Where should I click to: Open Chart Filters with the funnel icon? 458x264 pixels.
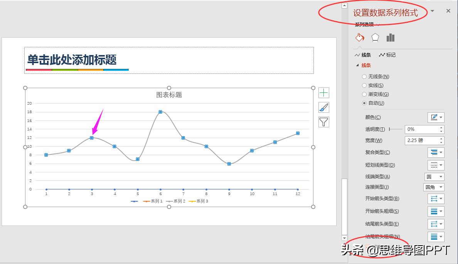tap(324, 122)
